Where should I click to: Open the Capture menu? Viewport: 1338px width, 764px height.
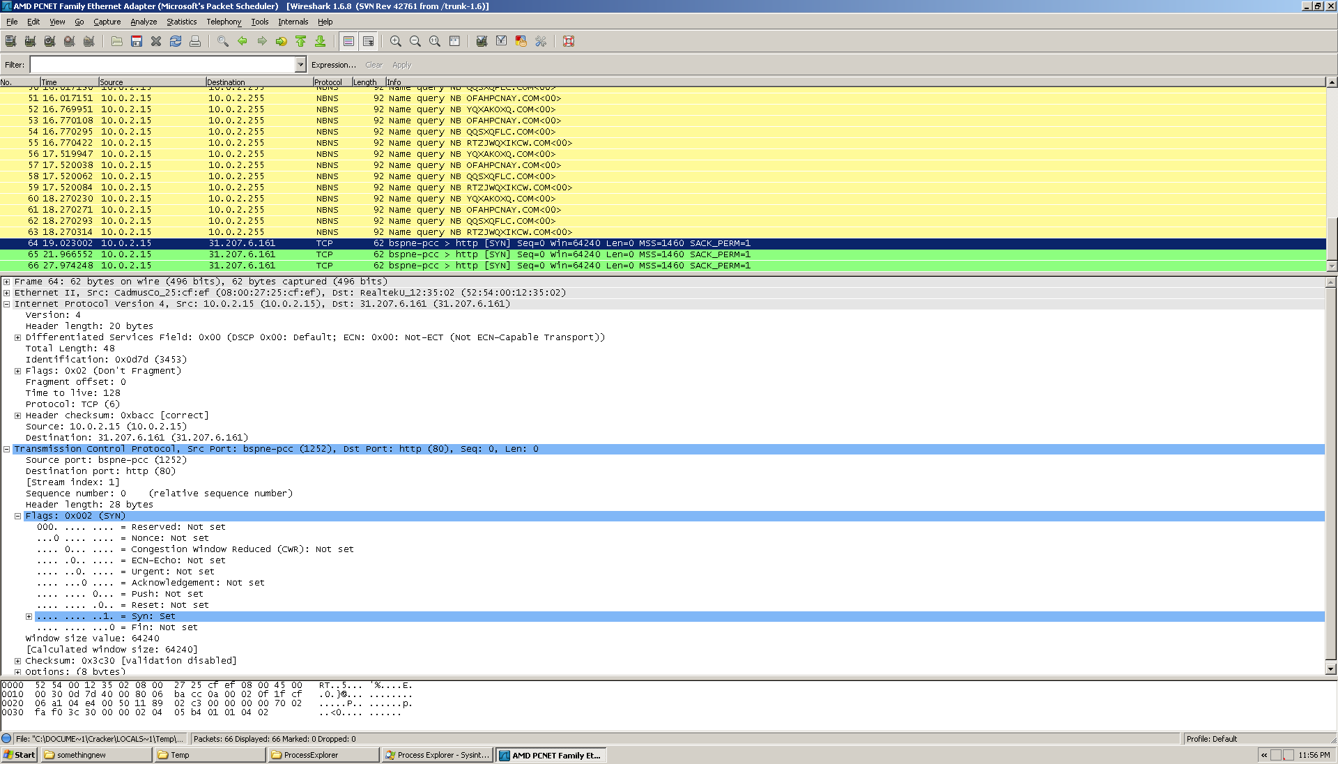coord(107,22)
